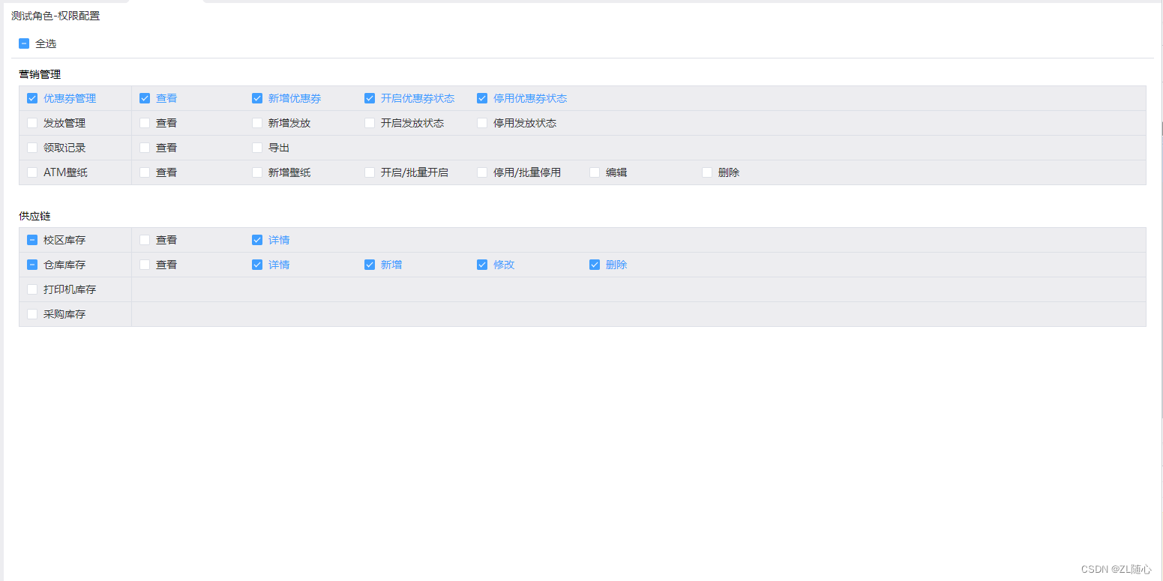
Task: Check the 新增发放 permission
Action: pyautogui.click(x=256, y=122)
